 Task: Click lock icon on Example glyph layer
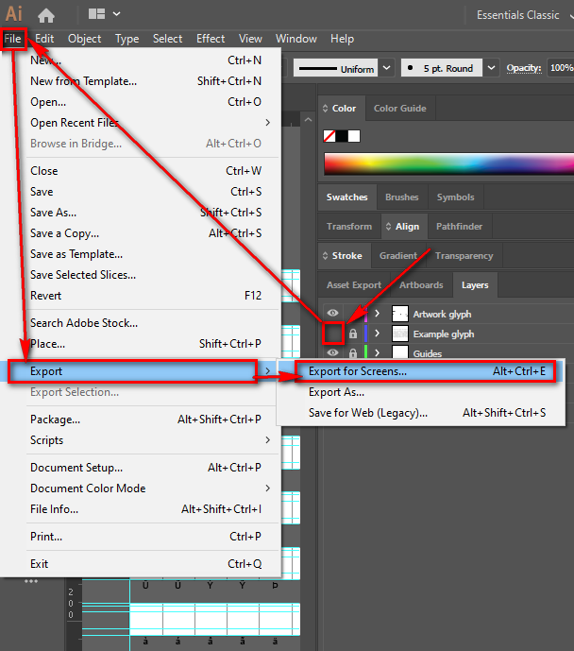[x=353, y=334]
